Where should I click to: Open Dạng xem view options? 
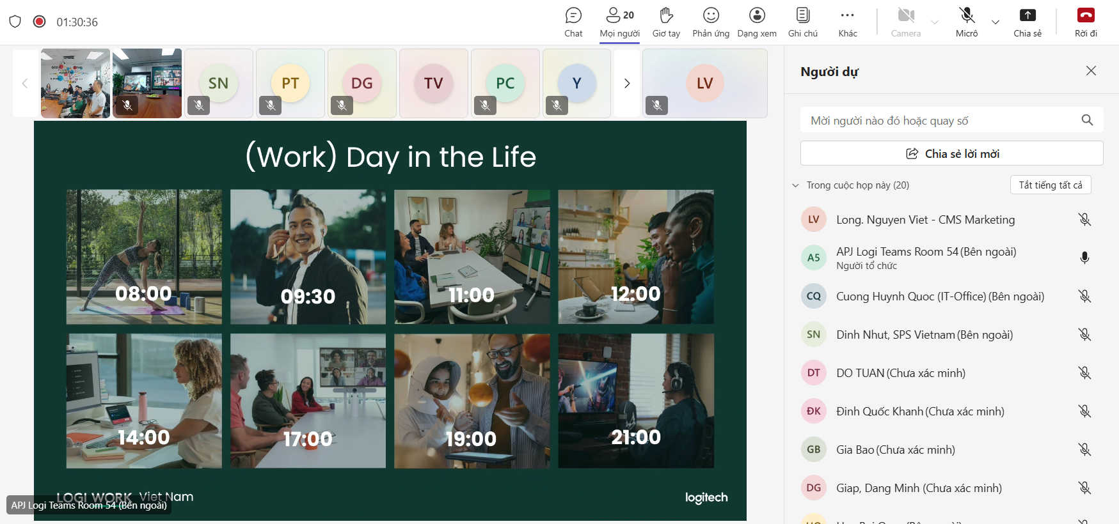tap(757, 22)
